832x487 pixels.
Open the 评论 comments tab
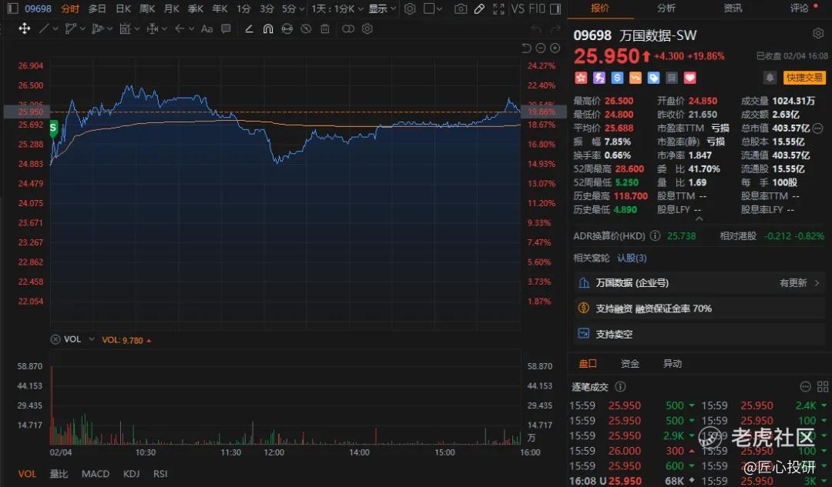point(799,8)
